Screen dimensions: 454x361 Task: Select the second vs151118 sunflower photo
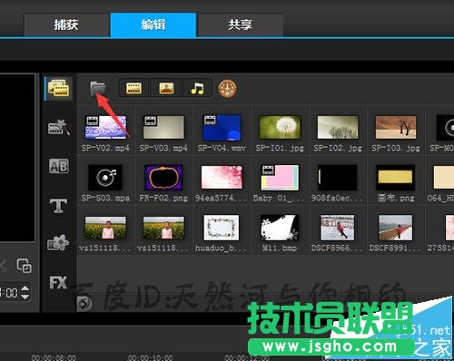pyautogui.click(x=163, y=228)
